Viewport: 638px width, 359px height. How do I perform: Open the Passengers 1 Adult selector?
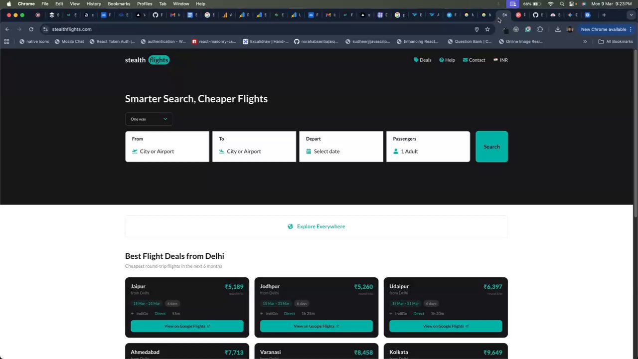coord(428,147)
